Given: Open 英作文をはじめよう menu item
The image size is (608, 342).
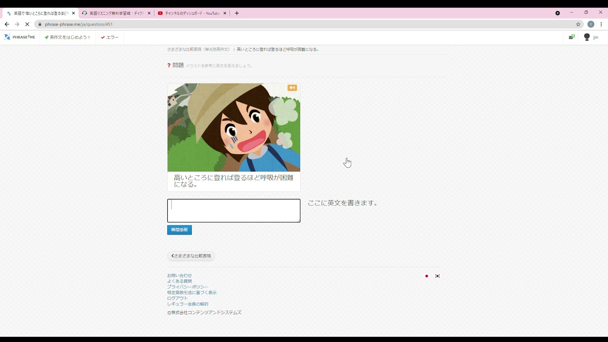Looking at the screenshot, I should pos(67,37).
